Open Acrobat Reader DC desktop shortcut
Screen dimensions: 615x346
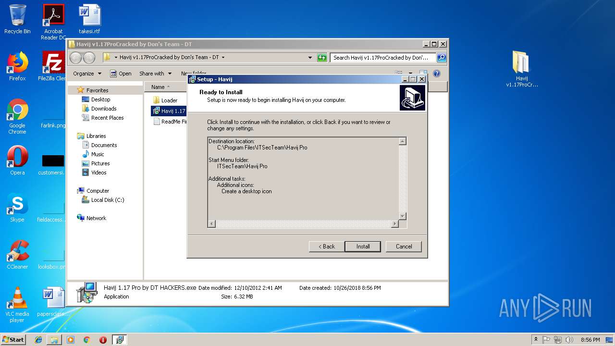[53, 22]
